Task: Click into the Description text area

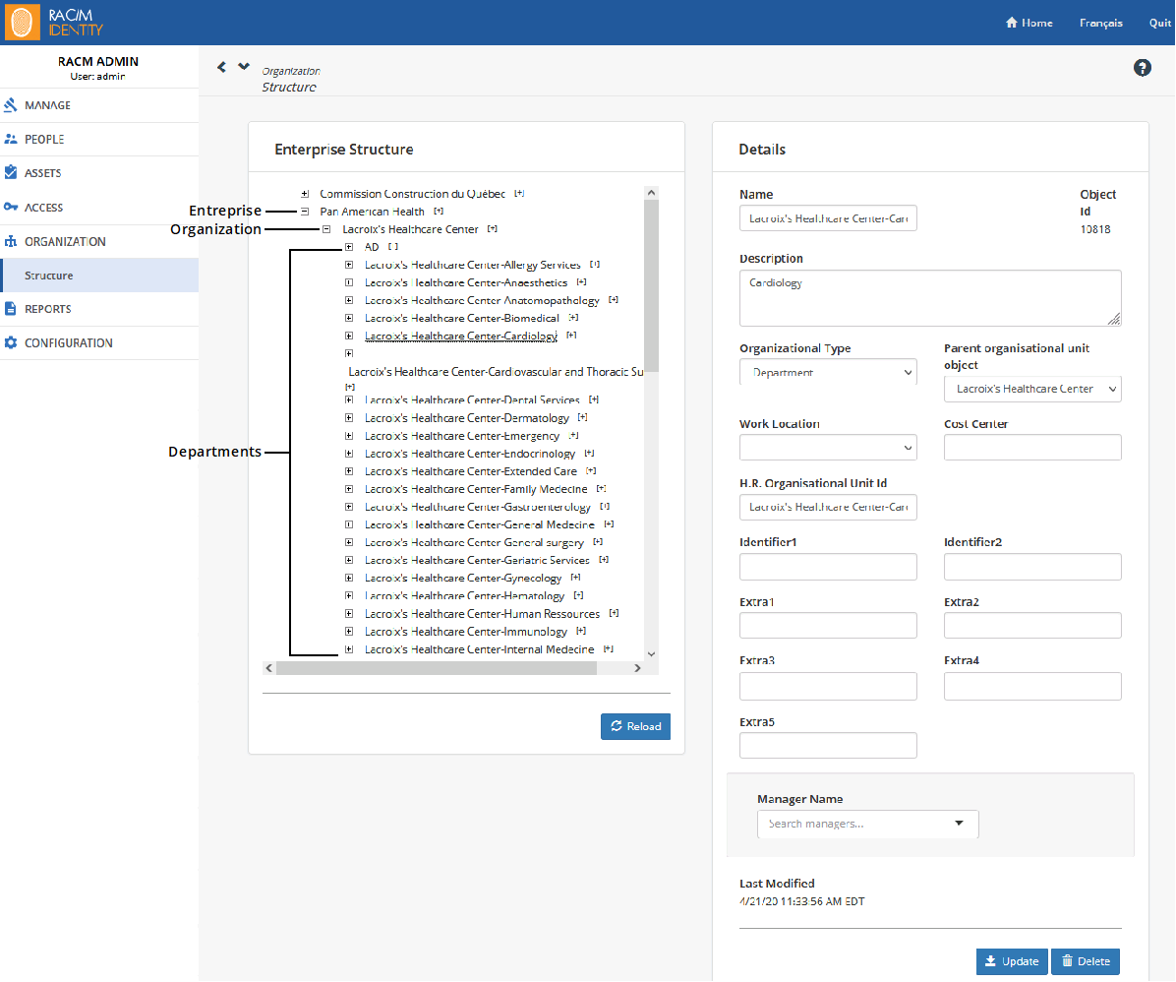Action: [930, 298]
